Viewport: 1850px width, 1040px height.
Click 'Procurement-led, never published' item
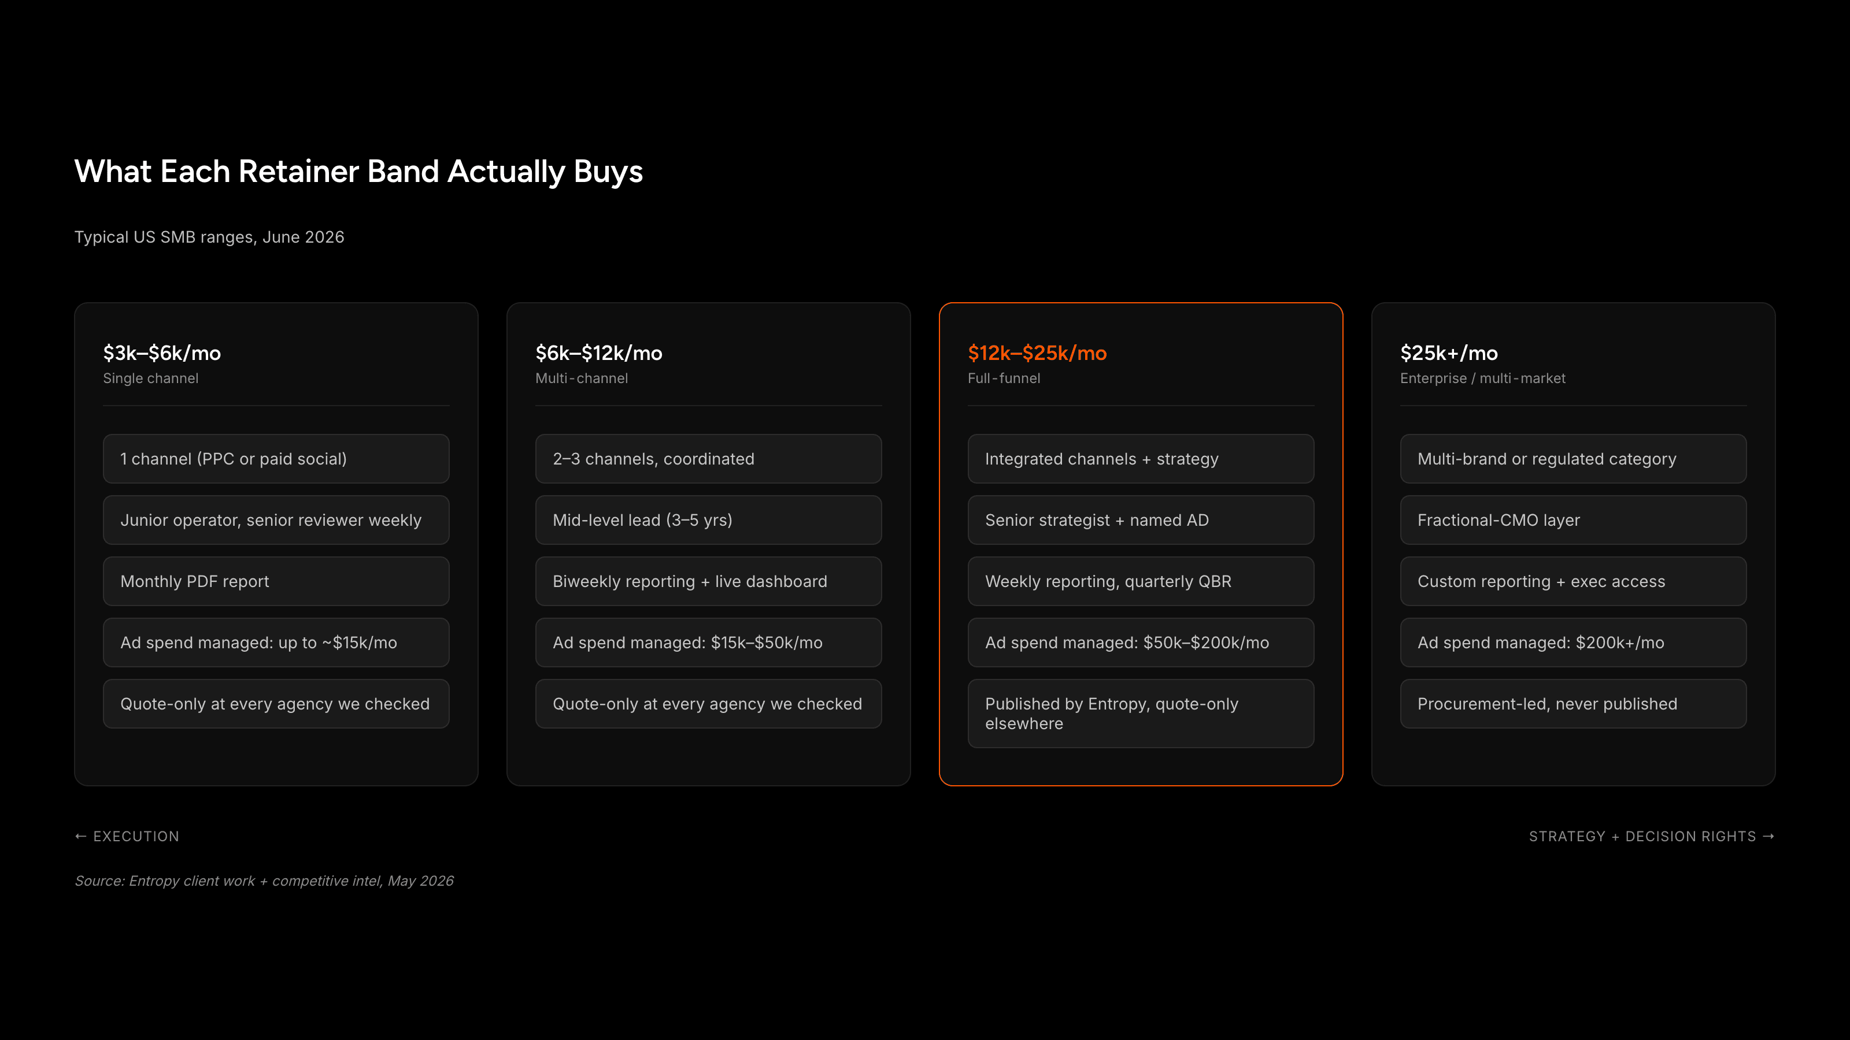[1574, 703]
